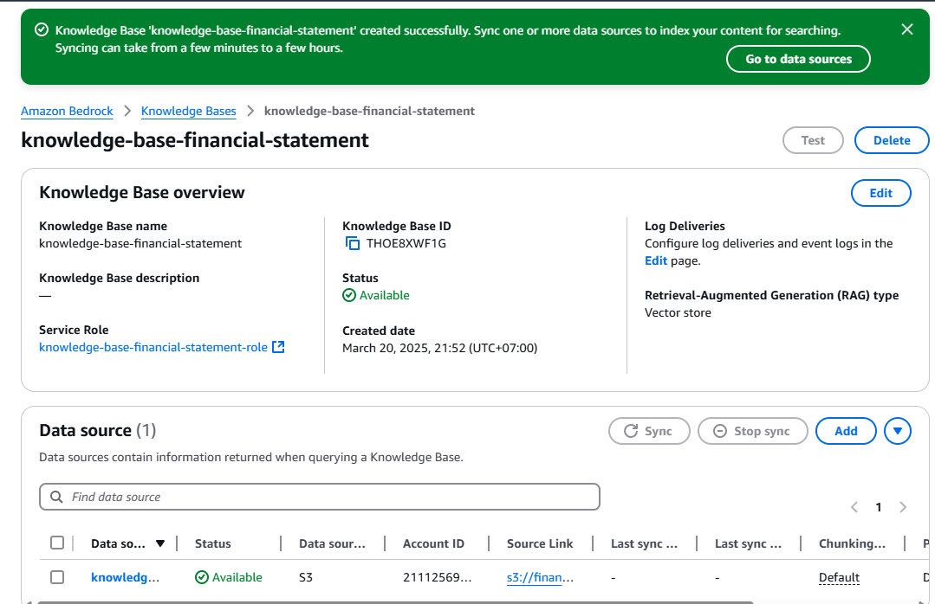Click the account ID cell starting 21112569
This screenshot has height=604, width=935.
pyautogui.click(x=437, y=577)
